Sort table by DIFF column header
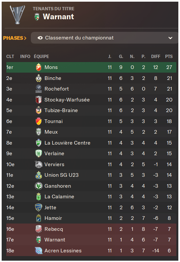The image size is (180, 262). point(155,56)
